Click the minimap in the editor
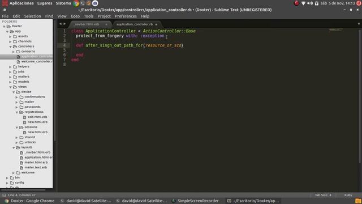The width and height of the screenshot is (362, 204). (x=336, y=29)
